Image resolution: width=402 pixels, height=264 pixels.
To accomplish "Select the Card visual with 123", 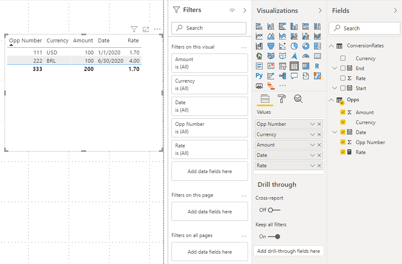I will (318, 56).
